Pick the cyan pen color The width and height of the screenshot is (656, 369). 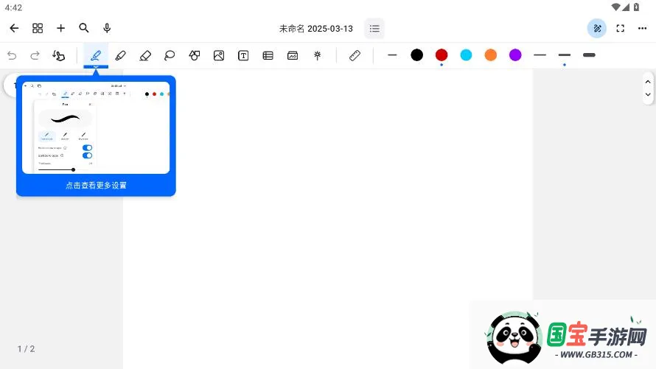pyautogui.click(x=466, y=55)
